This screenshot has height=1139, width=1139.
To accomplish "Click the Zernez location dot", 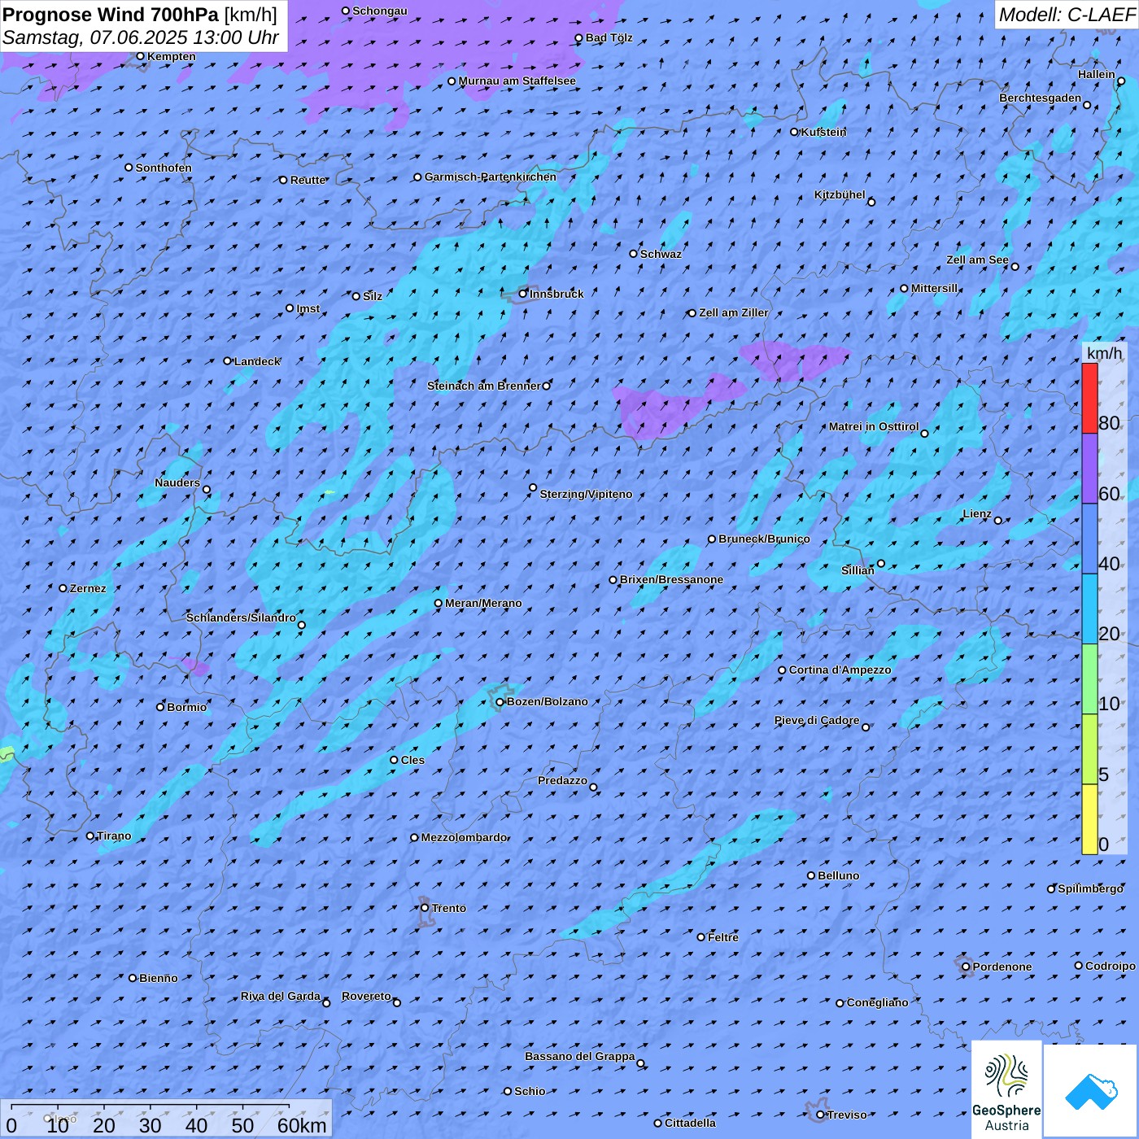I will (63, 588).
